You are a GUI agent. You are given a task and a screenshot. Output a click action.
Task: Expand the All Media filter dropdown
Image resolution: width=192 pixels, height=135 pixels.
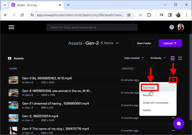[158, 58]
